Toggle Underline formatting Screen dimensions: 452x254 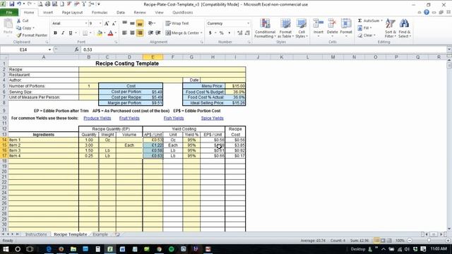click(71, 33)
